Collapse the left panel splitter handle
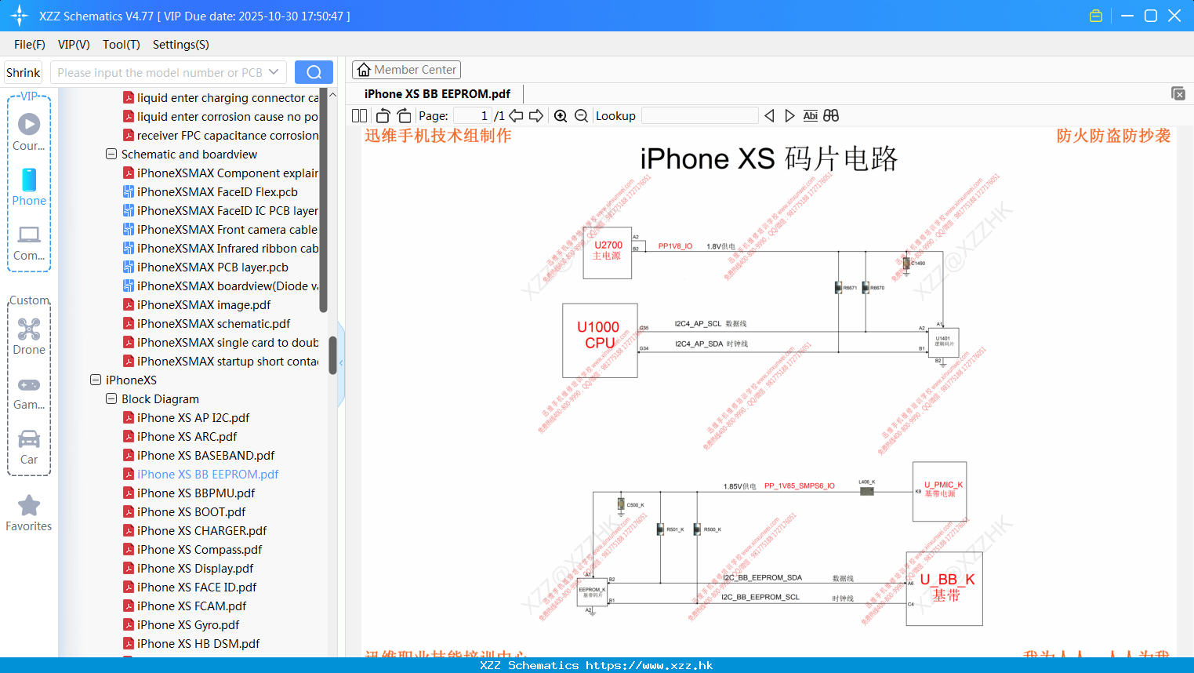 point(341,363)
